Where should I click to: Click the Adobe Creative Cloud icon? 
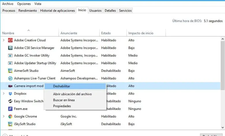click(10, 40)
